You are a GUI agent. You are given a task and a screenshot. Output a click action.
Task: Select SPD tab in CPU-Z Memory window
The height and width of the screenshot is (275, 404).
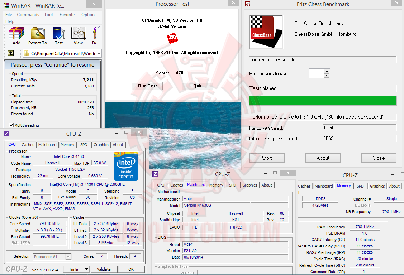click(x=360, y=186)
